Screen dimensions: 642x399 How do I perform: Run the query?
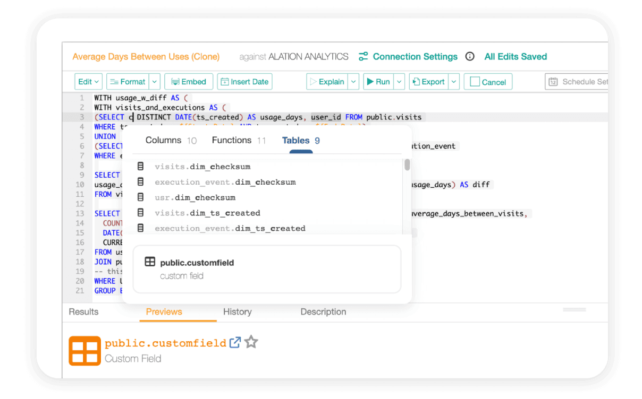coord(380,81)
